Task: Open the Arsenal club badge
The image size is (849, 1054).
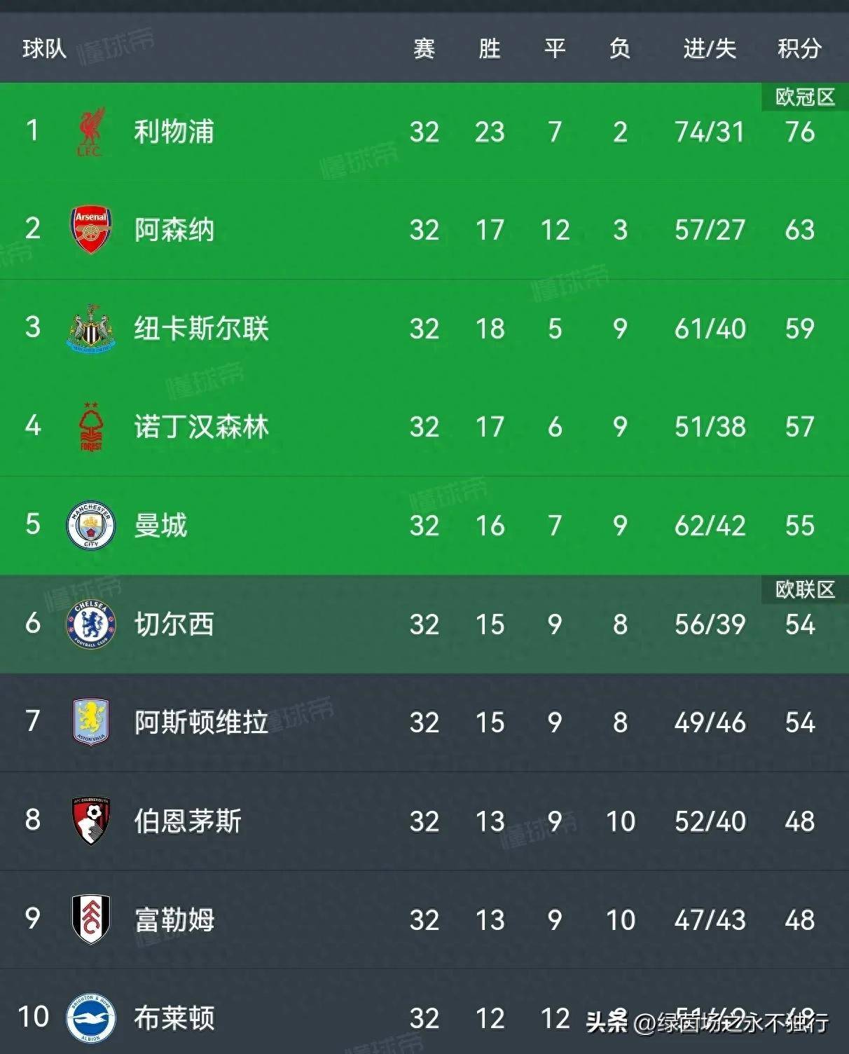Action: [91, 230]
